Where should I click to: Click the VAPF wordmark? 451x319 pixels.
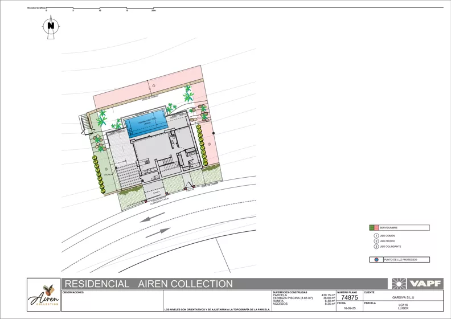tap(425, 284)
